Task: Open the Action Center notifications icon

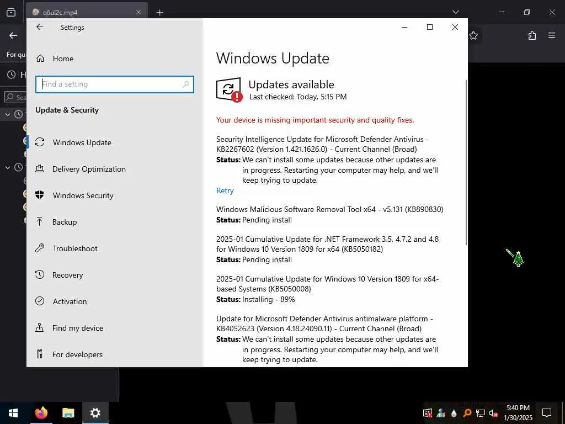Action: [547, 413]
